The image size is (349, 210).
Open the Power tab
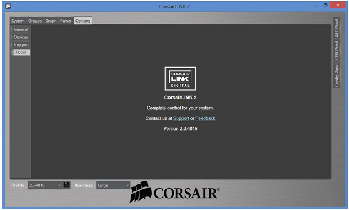click(x=66, y=21)
